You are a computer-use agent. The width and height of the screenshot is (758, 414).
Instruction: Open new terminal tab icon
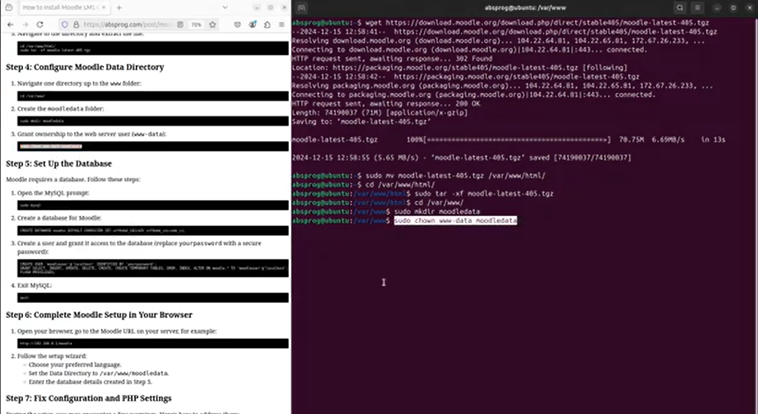point(302,7)
